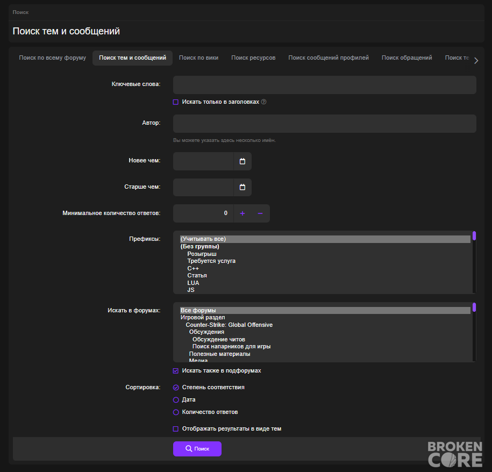Select (Без группы) in the prefixes list
The image size is (492, 472).
325,247
